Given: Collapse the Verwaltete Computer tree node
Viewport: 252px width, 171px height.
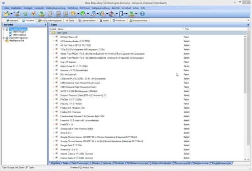Looking at the screenshot, I should tap(4, 29).
